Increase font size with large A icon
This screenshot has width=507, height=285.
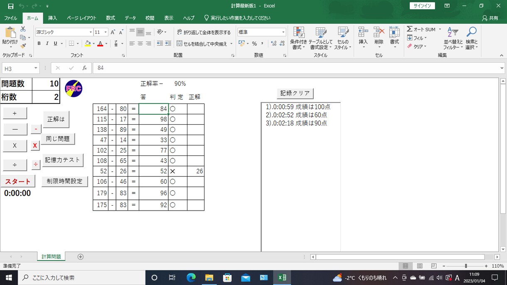[x=113, y=32]
